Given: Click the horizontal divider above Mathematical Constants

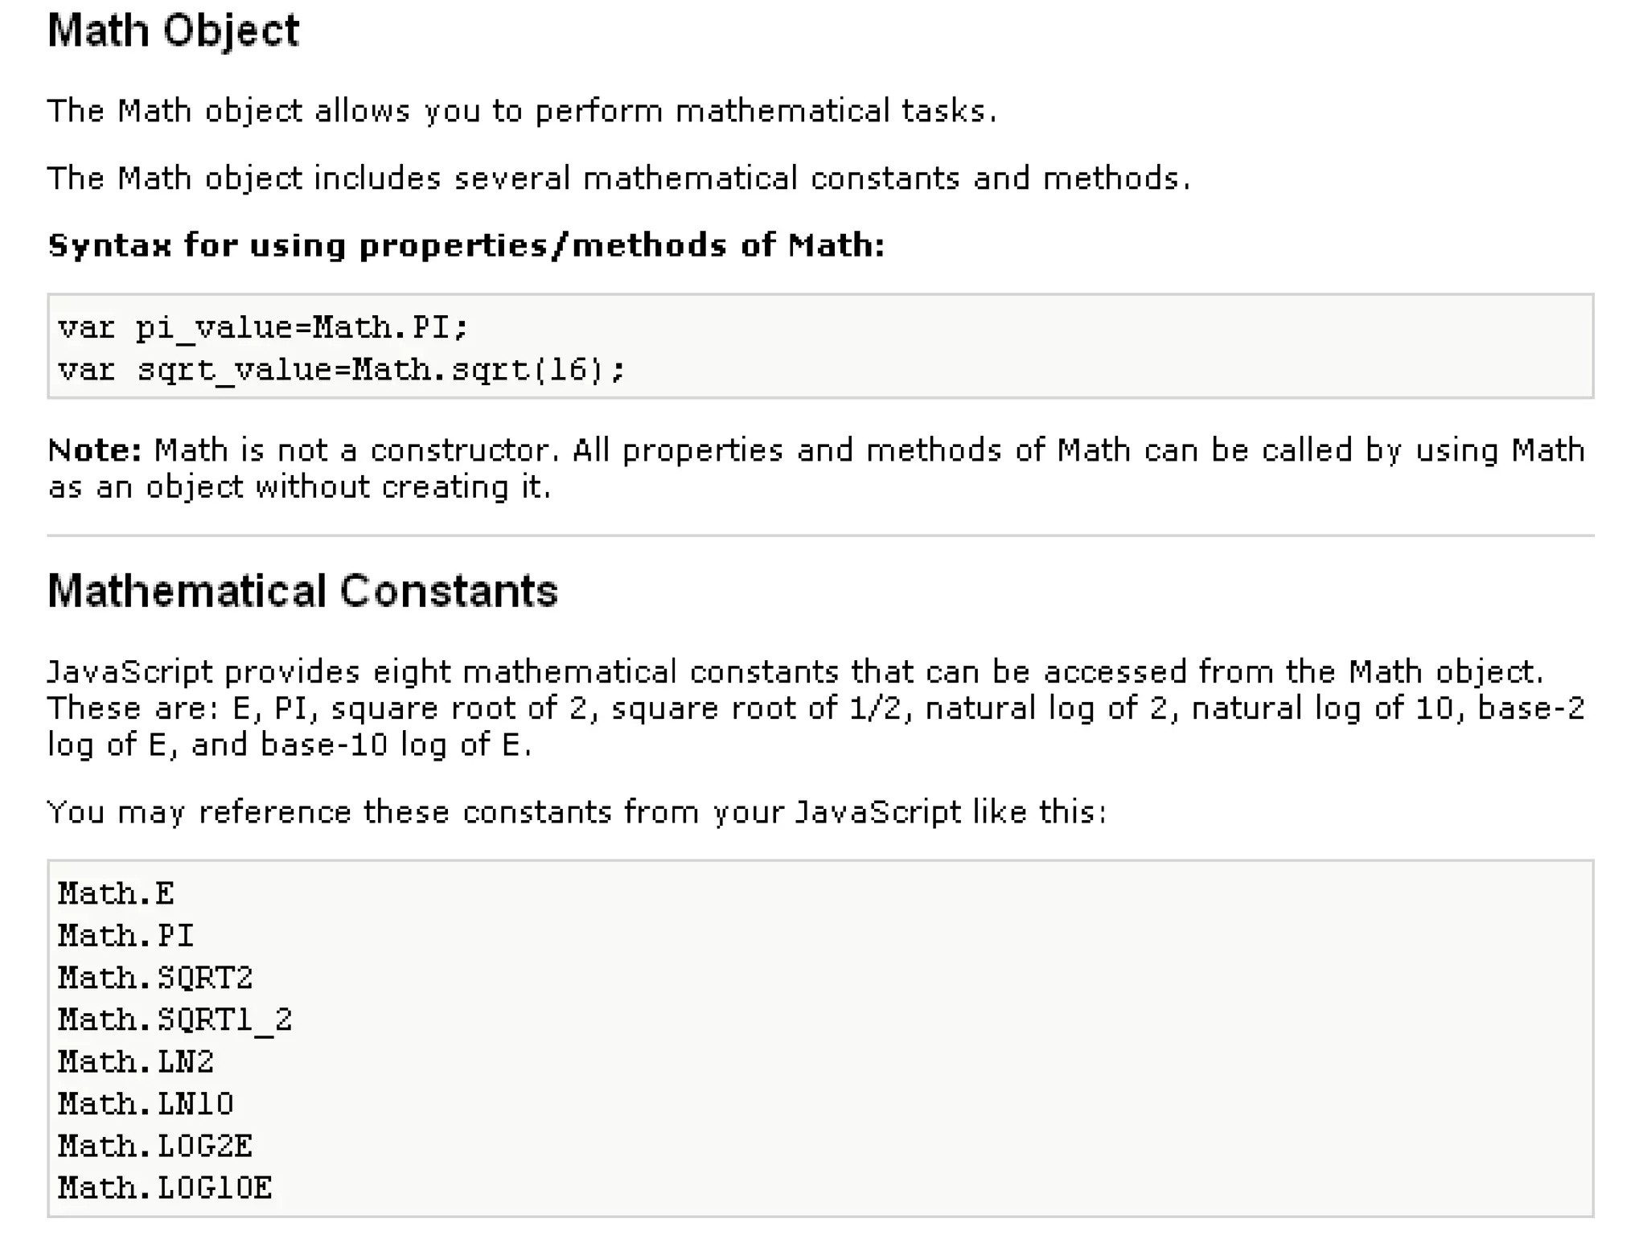Looking at the screenshot, I should coord(820,535).
